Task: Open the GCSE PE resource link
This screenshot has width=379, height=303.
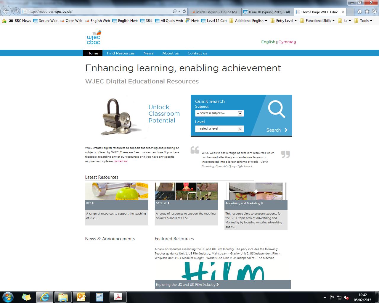Action: (x=163, y=203)
